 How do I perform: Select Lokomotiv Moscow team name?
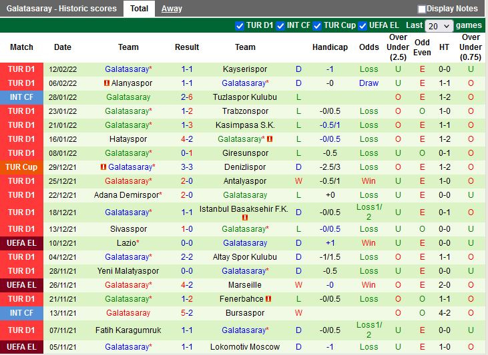click(x=245, y=346)
